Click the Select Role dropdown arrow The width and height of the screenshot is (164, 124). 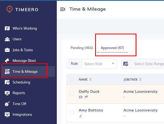(x=113, y=63)
